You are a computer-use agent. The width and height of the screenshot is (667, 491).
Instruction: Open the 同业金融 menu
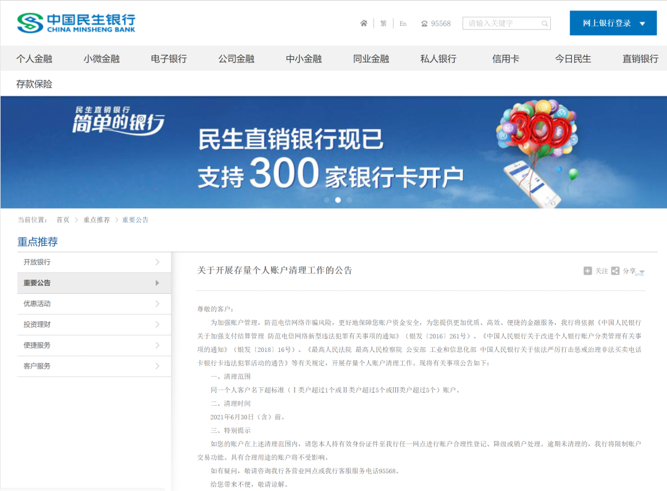pyautogui.click(x=371, y=59)
